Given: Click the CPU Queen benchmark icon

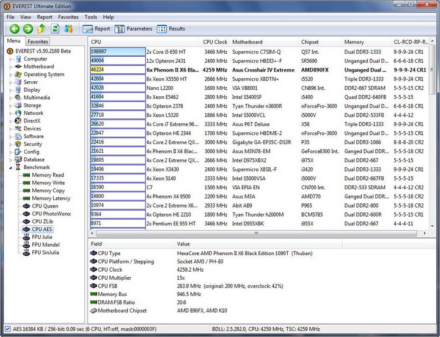Looking at the screenshot, I should tap(26, 206).
